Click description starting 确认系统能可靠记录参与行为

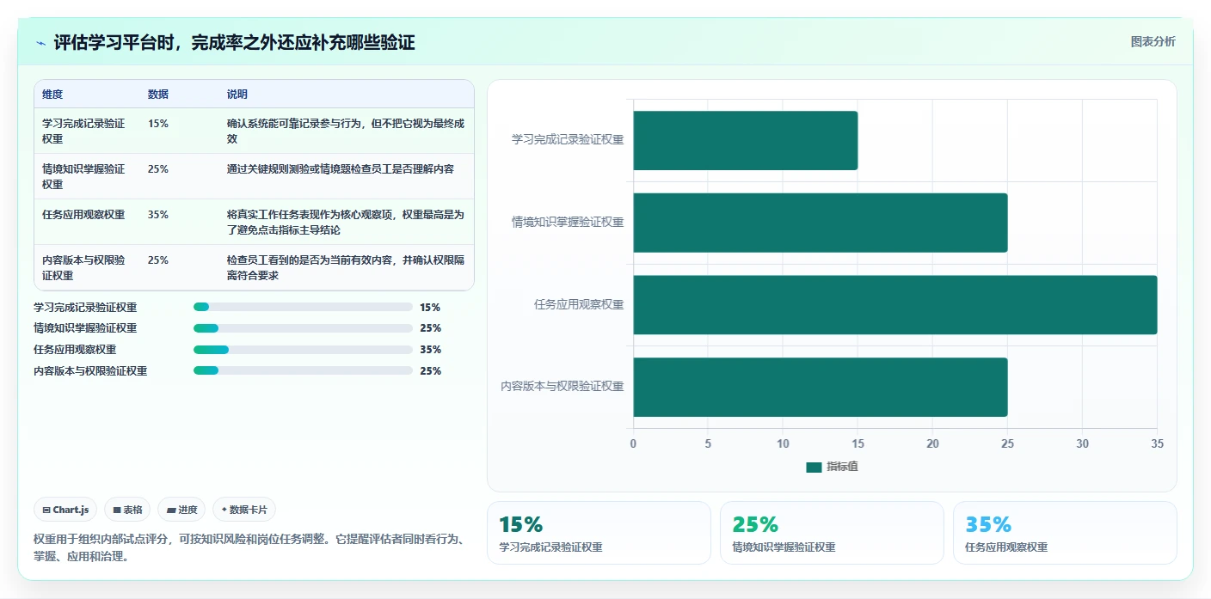[346, 131]
